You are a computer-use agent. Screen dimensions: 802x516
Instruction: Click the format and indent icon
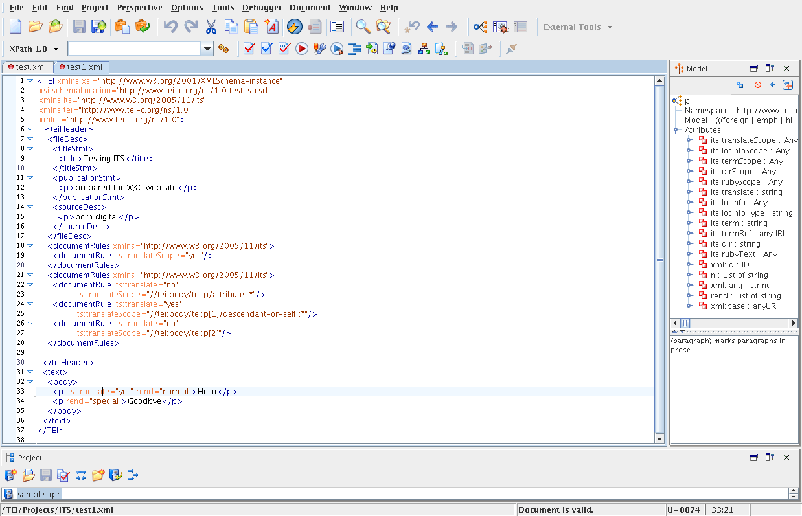pos(354,49)
